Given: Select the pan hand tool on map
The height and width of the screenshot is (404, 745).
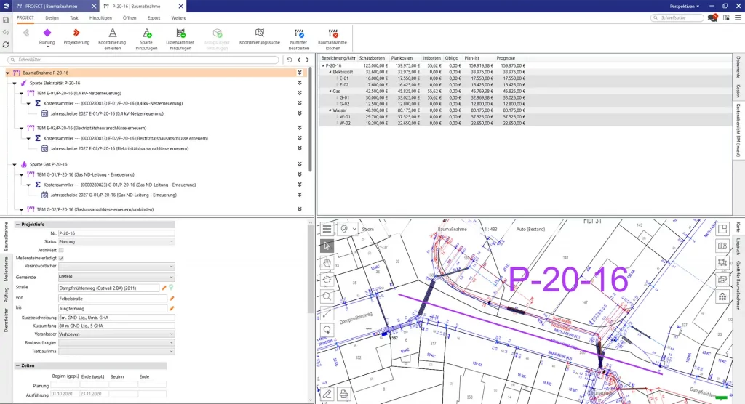Looking at the screenshot, I should tap(327, 263).
